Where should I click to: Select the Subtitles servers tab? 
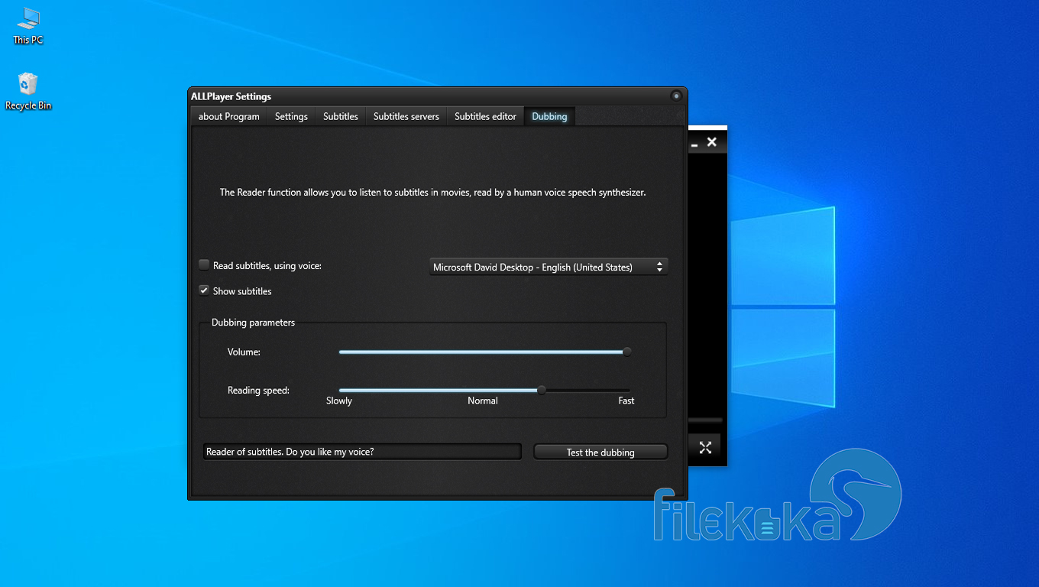[406, 116]
